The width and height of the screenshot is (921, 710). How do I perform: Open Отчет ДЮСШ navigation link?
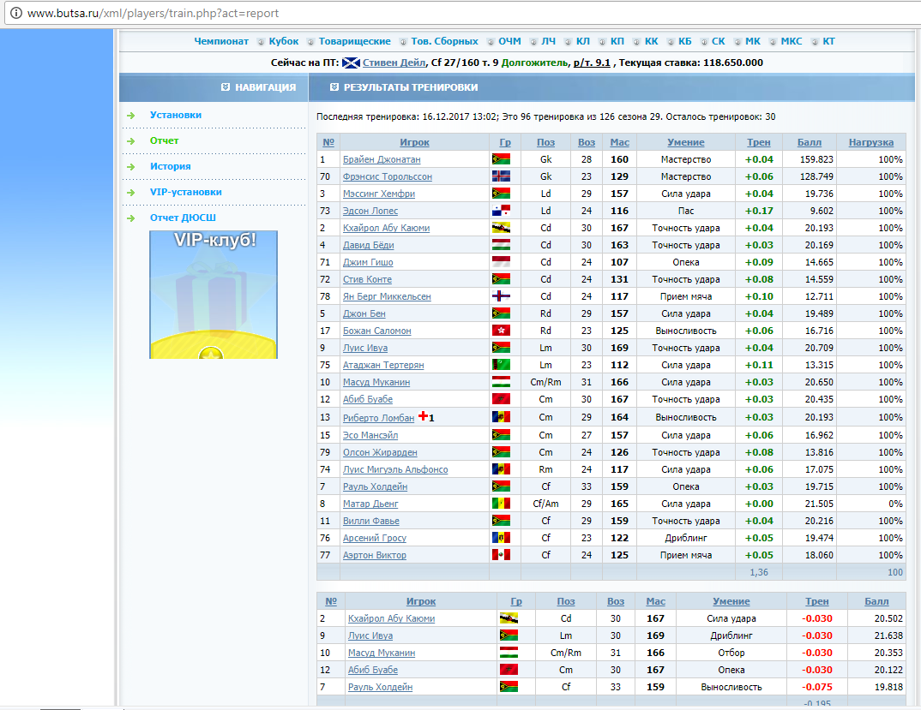pyautogui.click(x=183, y=218)
